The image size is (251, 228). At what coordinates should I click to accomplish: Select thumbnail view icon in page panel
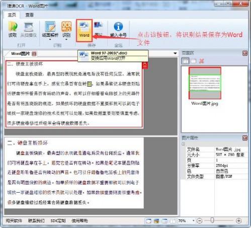pyautogui.click(x=186, y=61)
